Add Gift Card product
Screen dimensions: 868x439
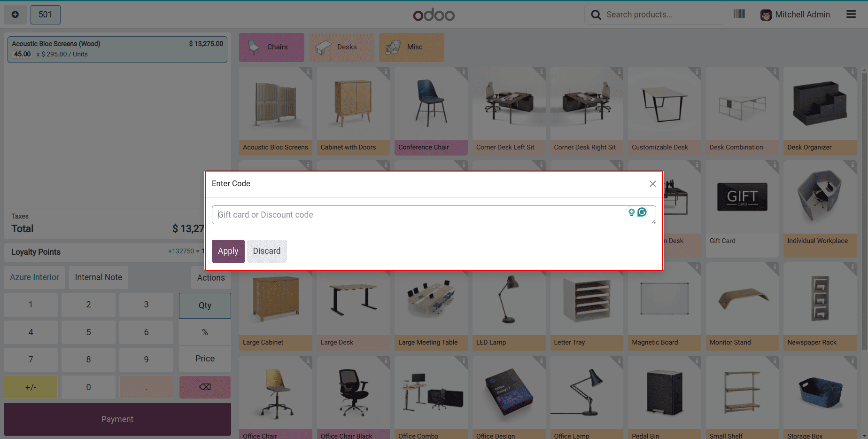click(742, 209)
